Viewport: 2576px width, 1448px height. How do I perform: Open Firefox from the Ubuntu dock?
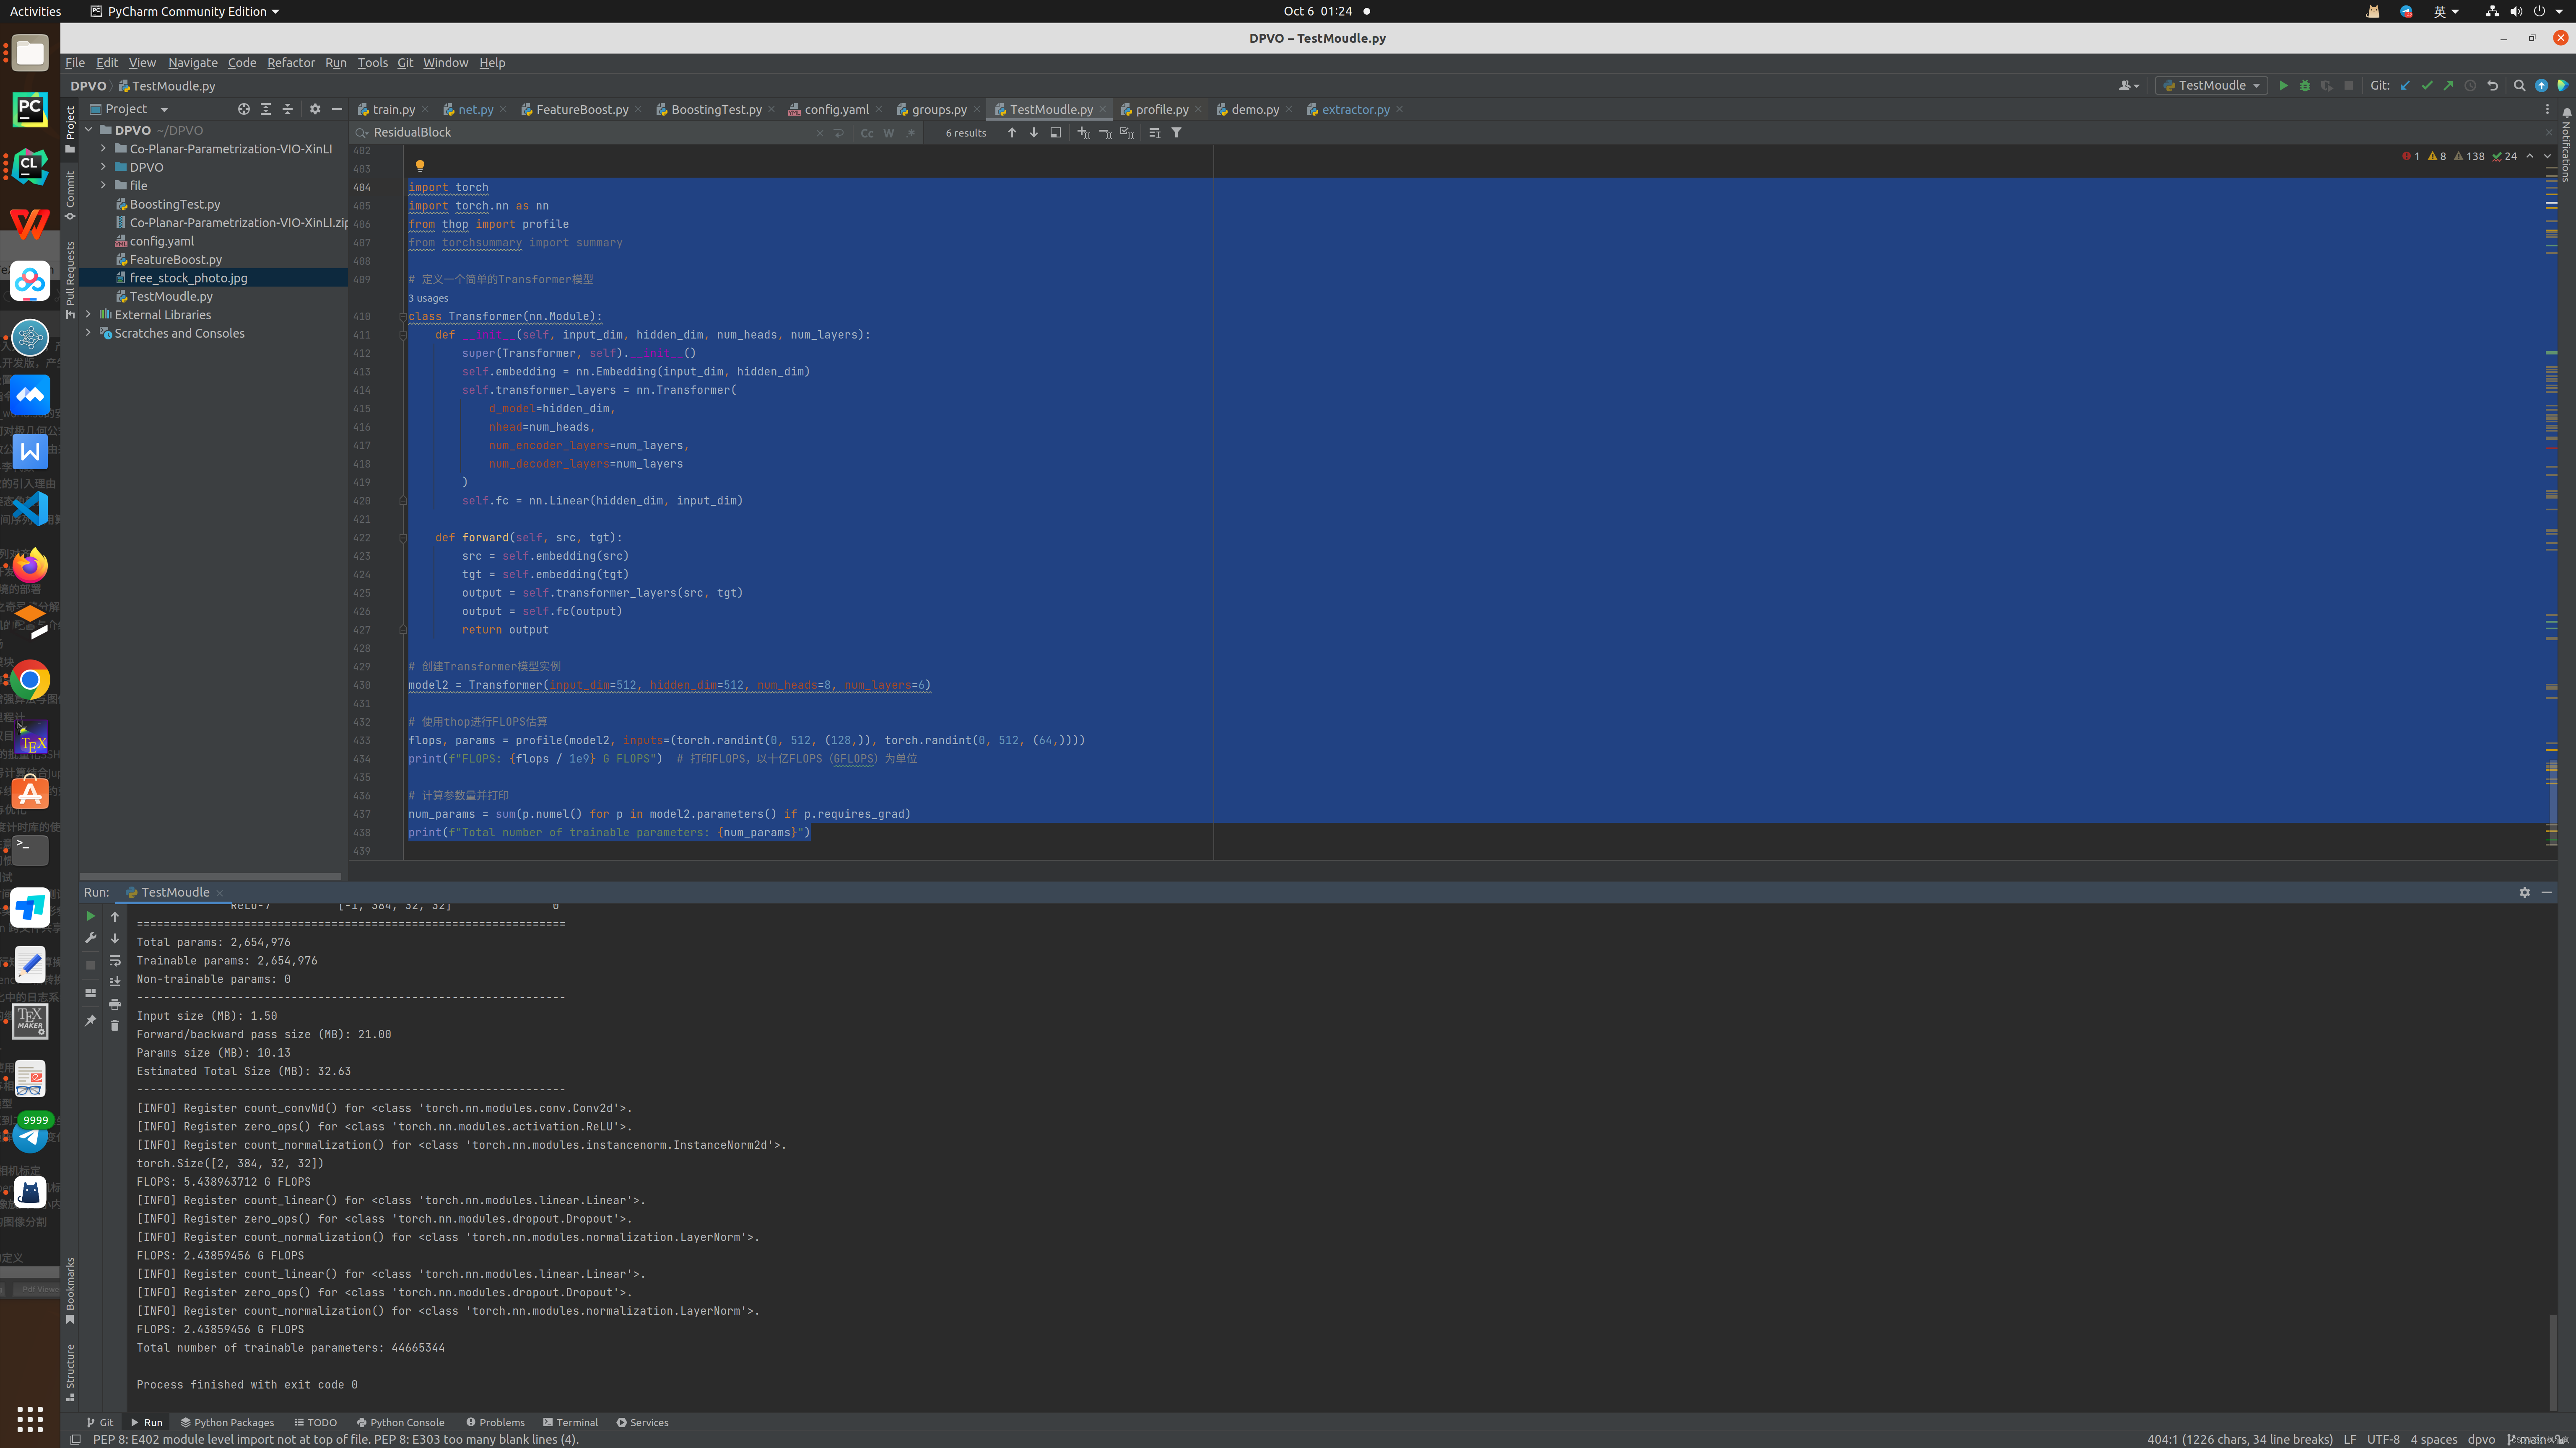[x=30, y=566]
